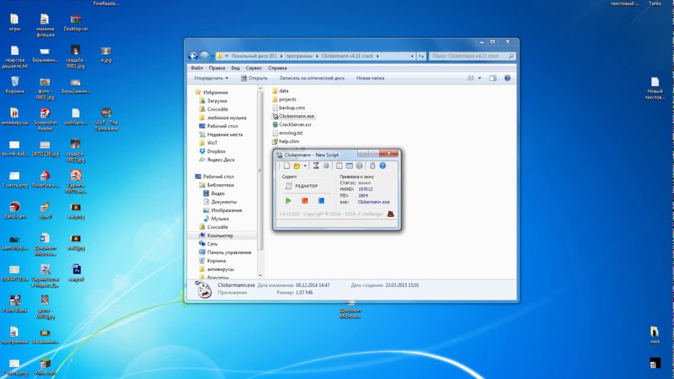674x379 pixels.
Task: Open Clickermann settings gear
Action: 360,166
